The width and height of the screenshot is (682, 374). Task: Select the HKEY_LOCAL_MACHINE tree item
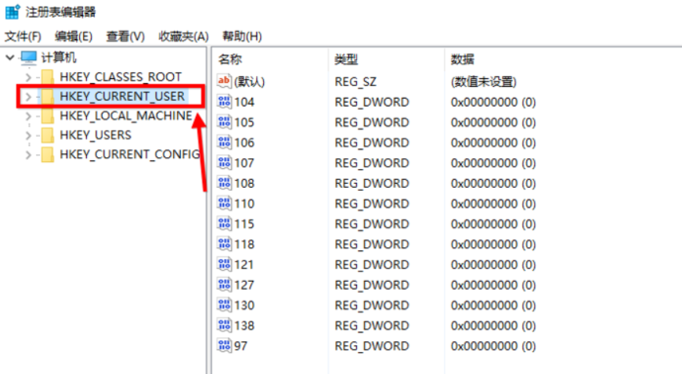coord(125,116)
